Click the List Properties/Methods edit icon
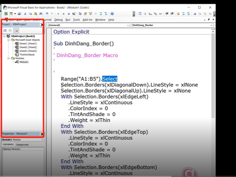236x177 pixels. pyautogui.click(x=140, y=14)
